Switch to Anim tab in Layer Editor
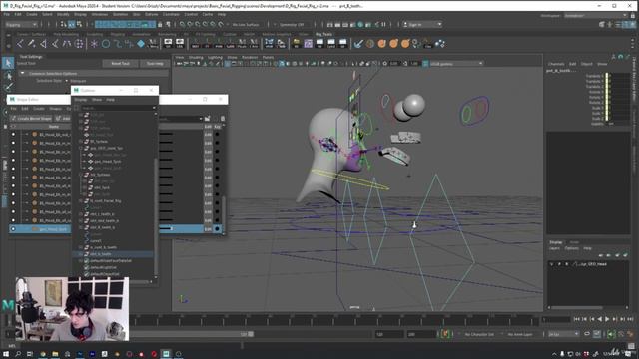 coord(574,242)
